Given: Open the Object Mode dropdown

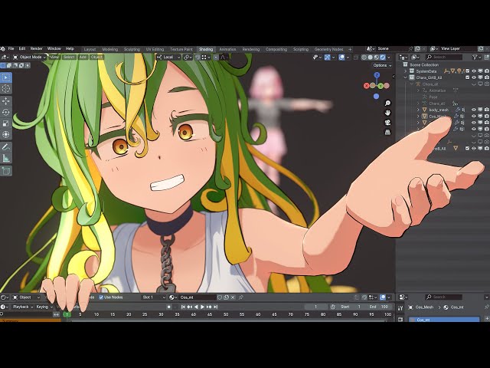Looking at the screenshot, I should click(x=29, y=58).
